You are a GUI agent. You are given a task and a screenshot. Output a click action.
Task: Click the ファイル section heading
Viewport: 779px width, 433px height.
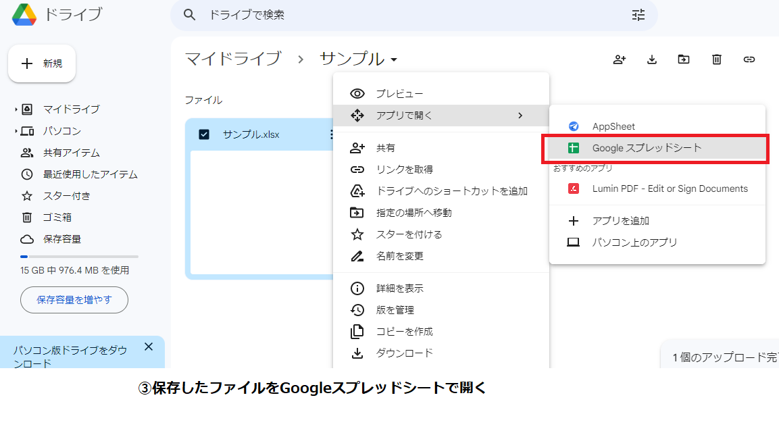pos(203,100)
